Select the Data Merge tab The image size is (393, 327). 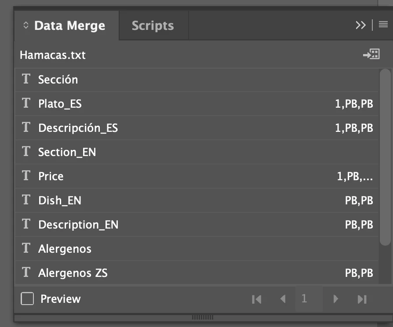(x=66, y=25)
